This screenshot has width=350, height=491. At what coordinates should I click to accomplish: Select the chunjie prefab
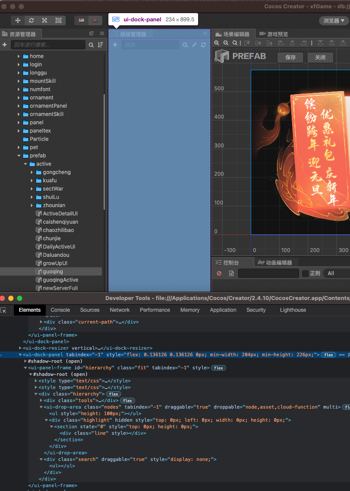click(x=51, y=239)
